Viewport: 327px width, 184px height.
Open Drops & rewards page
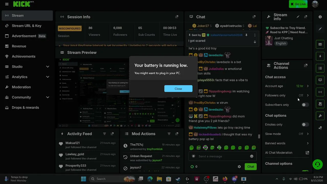27,108
